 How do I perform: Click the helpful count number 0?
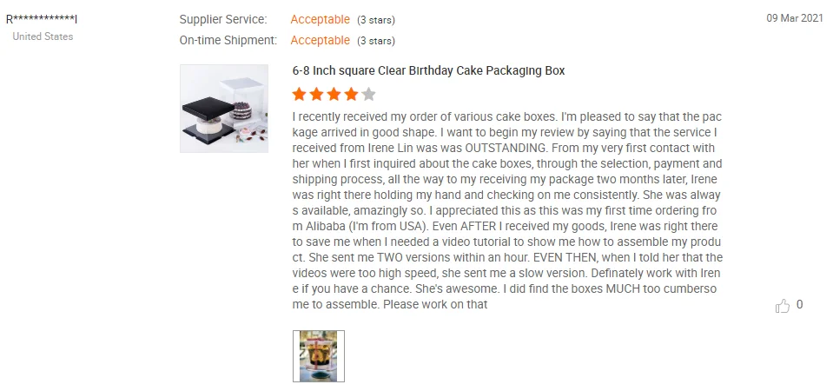[x=799, y=305]
